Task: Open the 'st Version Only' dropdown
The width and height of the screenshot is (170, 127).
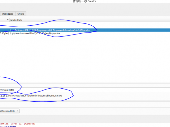Action: pyautogui.click(x=9, y=111)
